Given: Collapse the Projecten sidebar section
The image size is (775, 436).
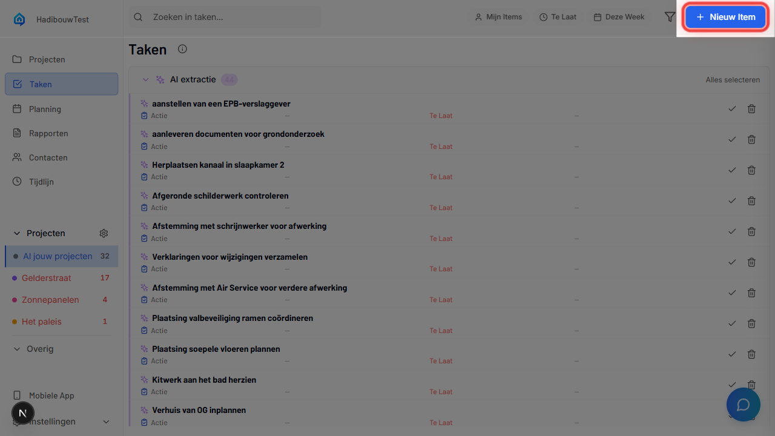Looking at the screenshot, I should (17, 233).
